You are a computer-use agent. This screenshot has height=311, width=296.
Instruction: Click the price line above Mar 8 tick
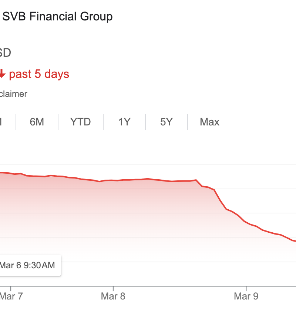click(x=113, y=180)
